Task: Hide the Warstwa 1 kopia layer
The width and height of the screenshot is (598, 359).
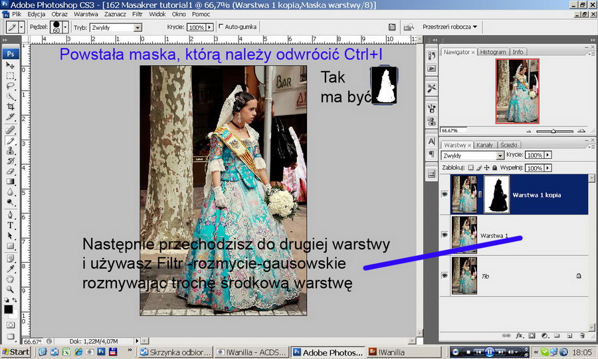Action: click(x=445, y=195)
